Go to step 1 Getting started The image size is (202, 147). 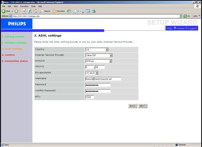[x=13, y=37]
